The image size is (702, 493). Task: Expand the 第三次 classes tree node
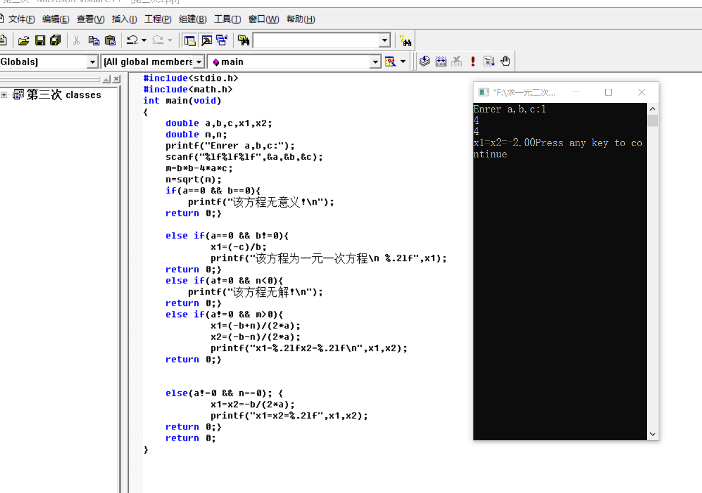[x=4, y=95]
